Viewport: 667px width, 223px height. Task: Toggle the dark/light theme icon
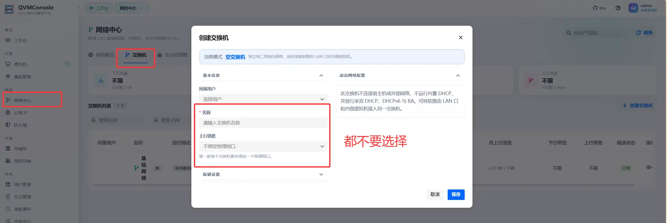tap(618, 8)
